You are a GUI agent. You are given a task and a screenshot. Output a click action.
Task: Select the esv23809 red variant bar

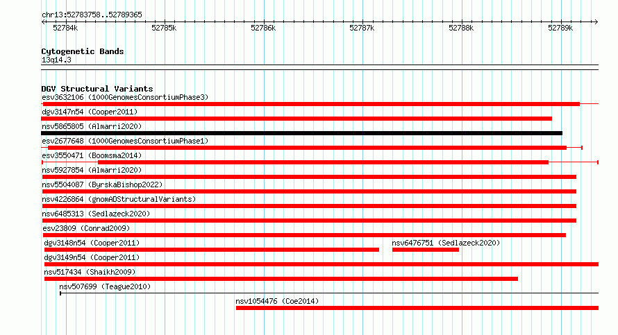304,235
